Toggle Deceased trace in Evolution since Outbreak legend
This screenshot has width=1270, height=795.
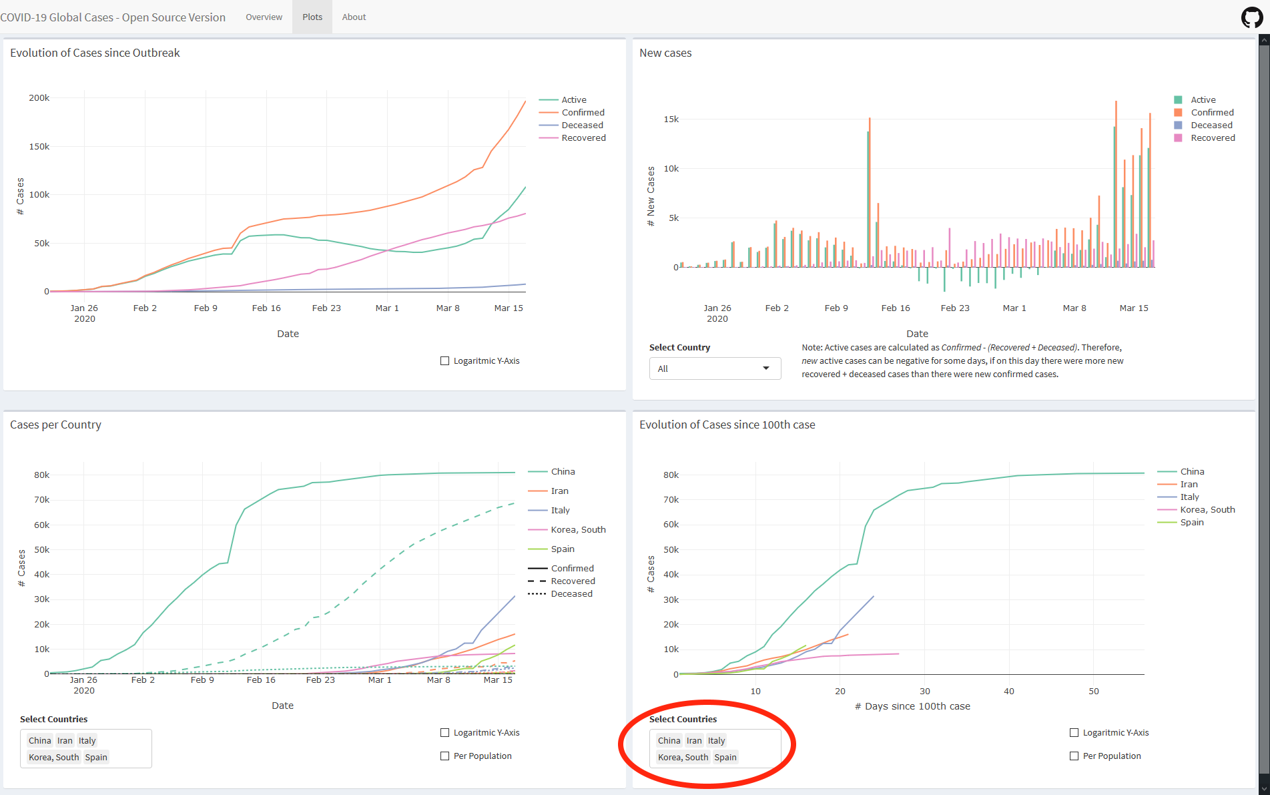click(571, 125)
